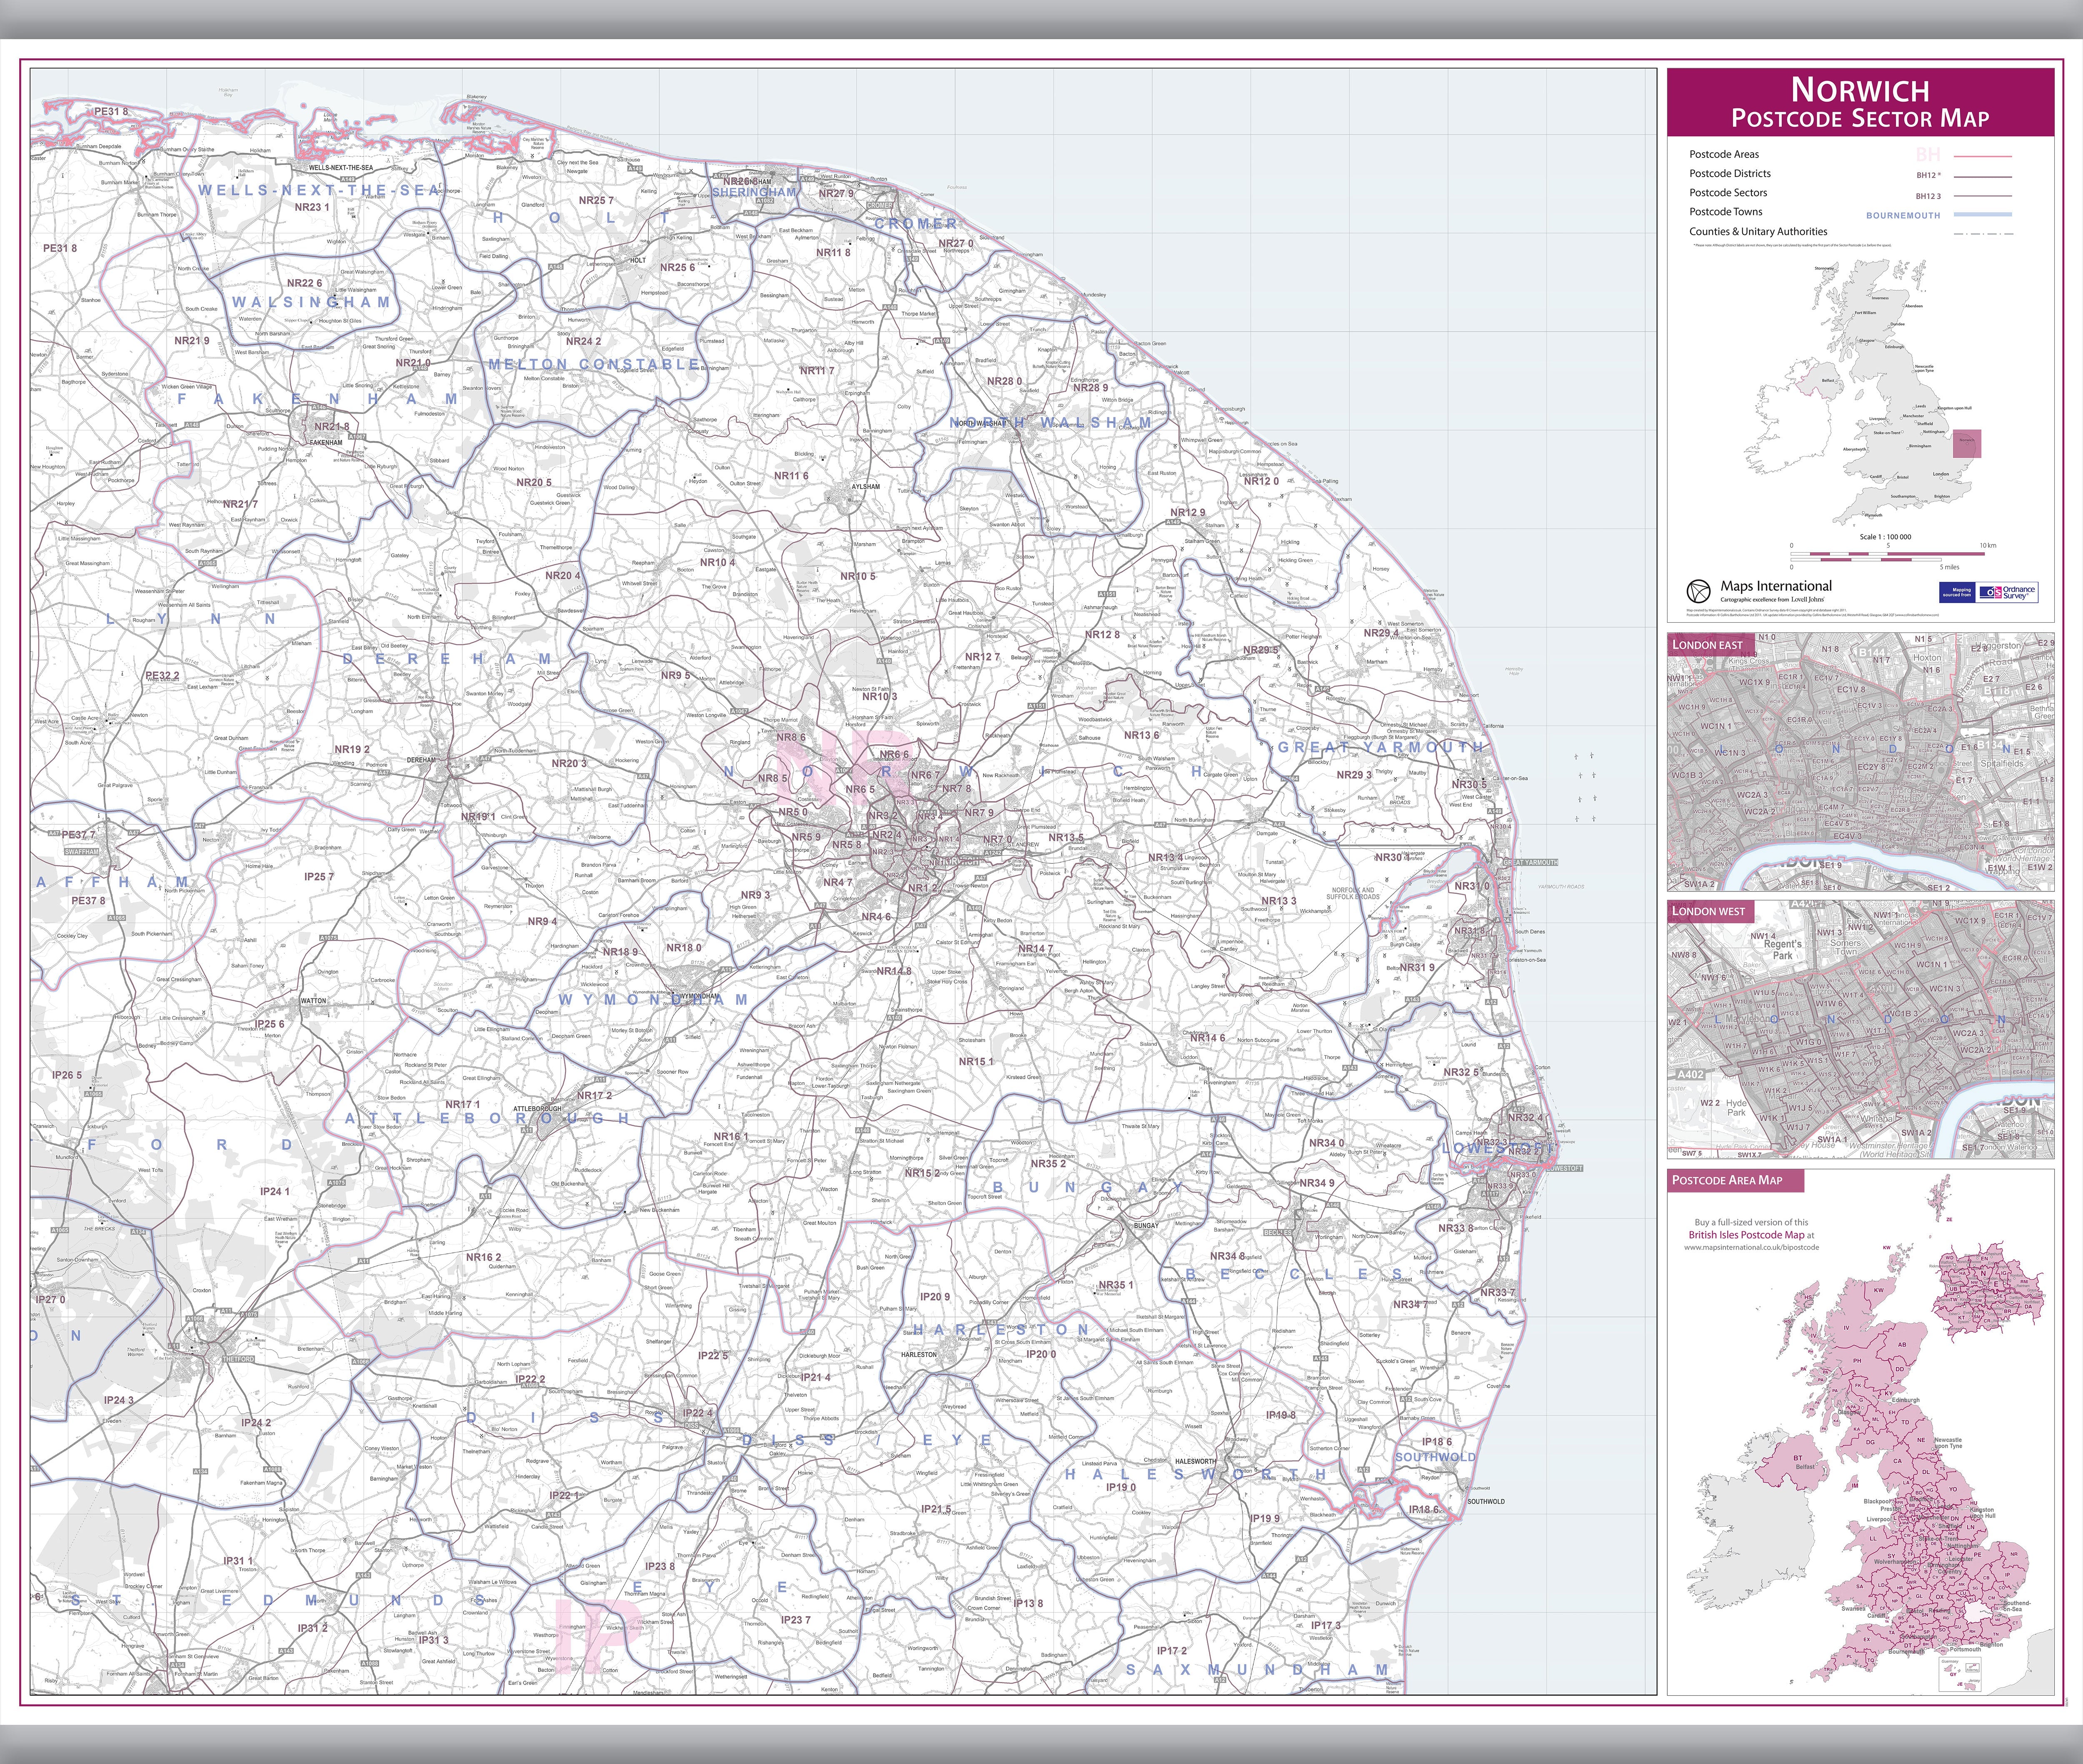Click the 'NR28 0' sector label
Viewport: 2083px width, 1764px height.
click(x=1004, y=381)
